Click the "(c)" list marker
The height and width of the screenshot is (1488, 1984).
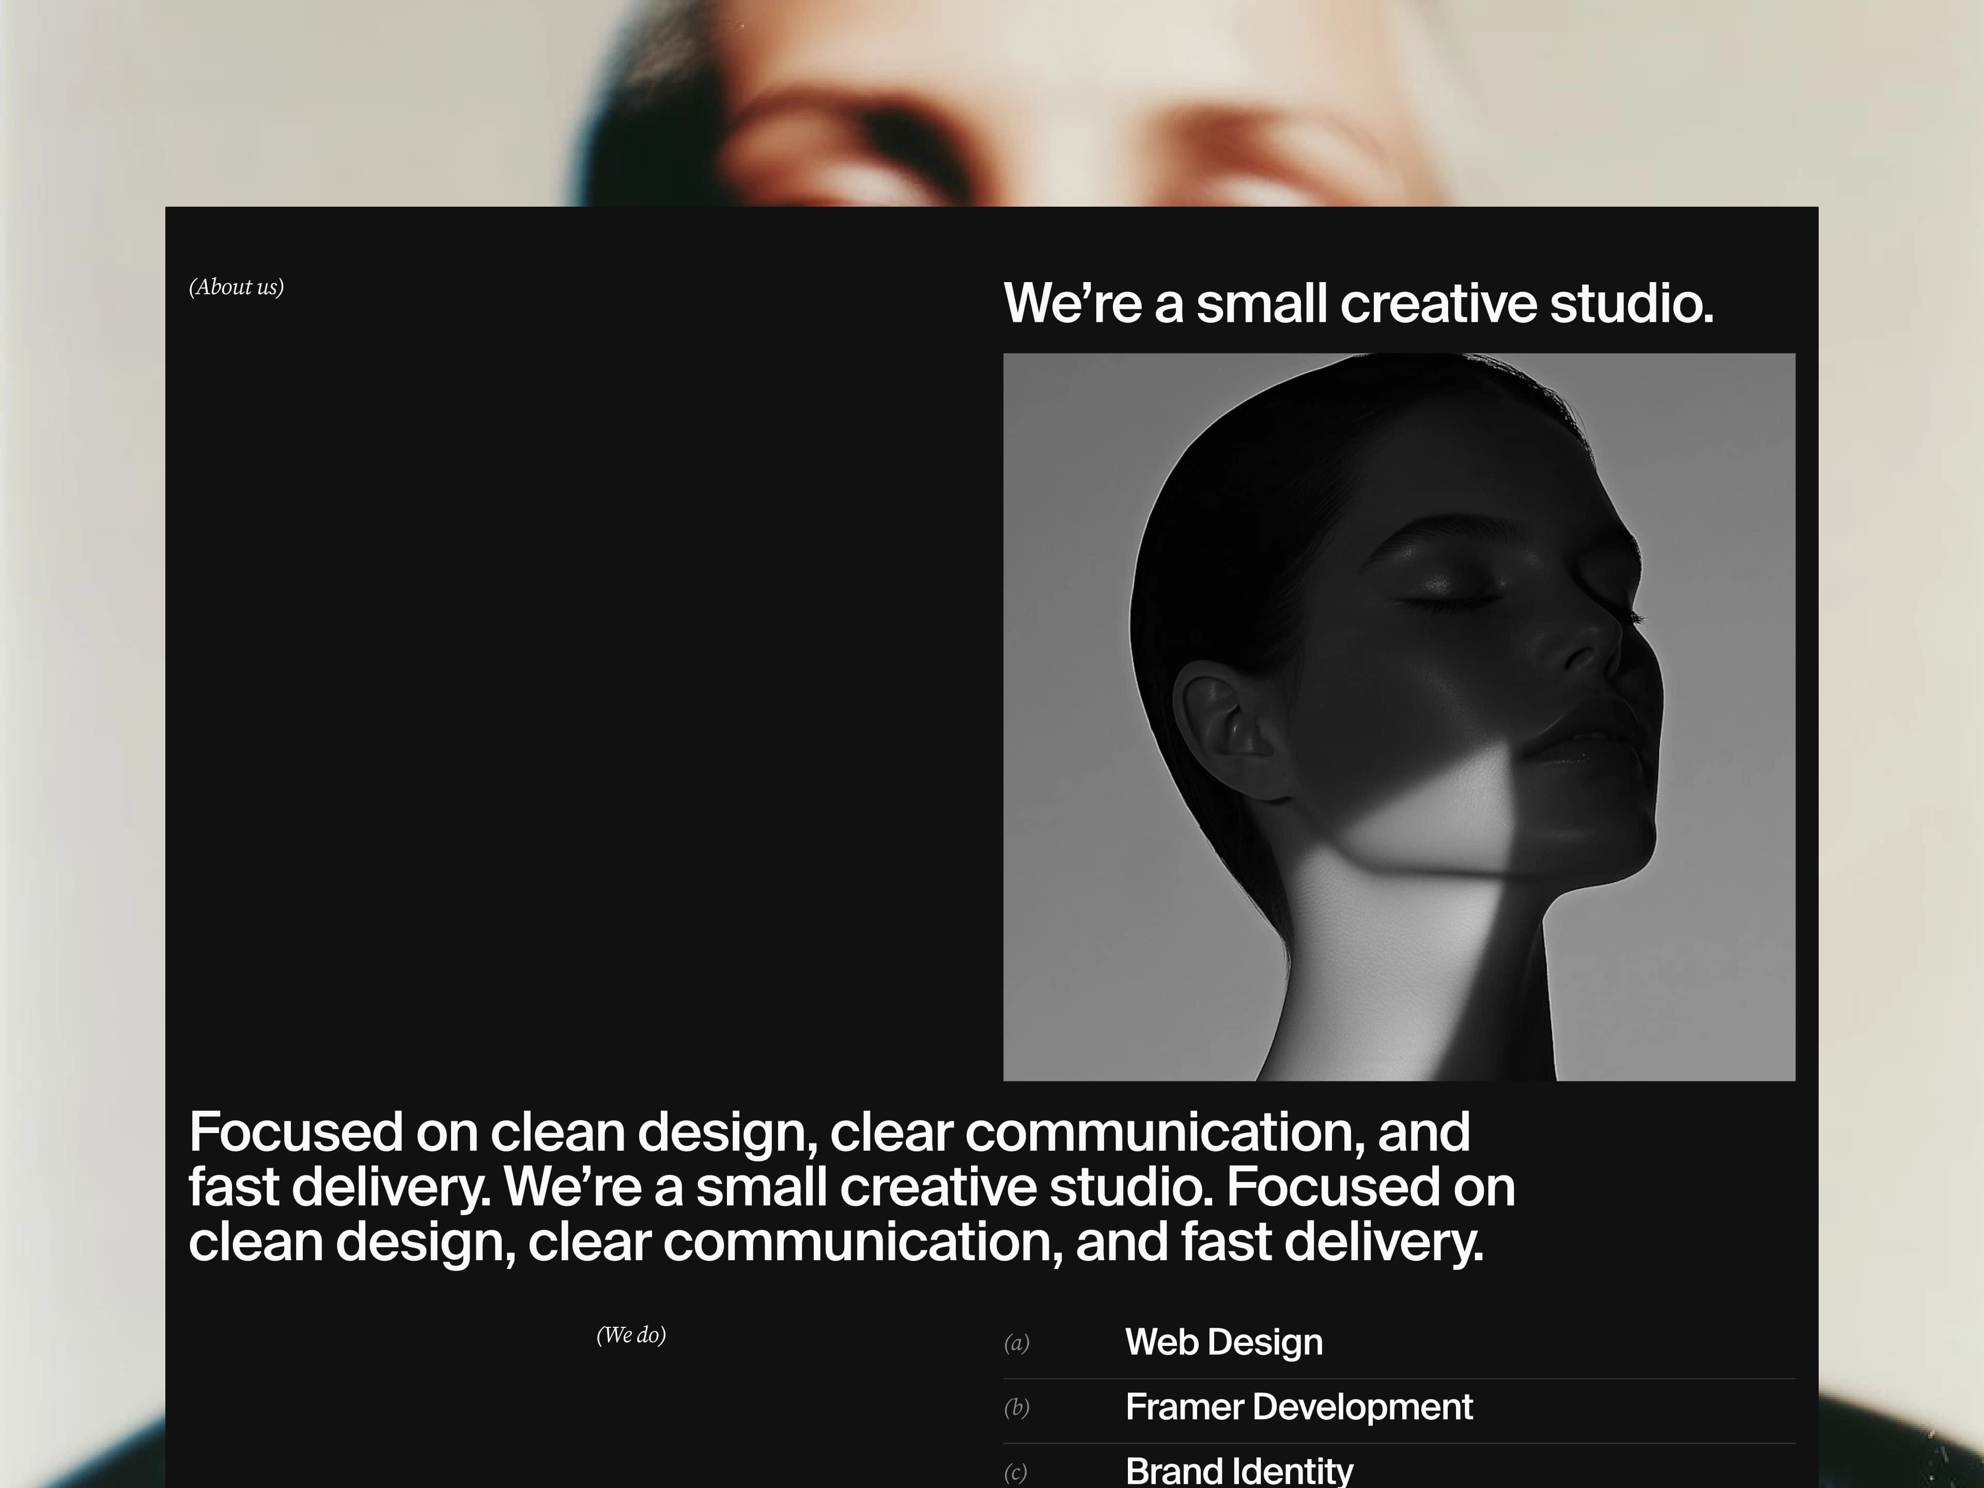coord(1015,1472)
